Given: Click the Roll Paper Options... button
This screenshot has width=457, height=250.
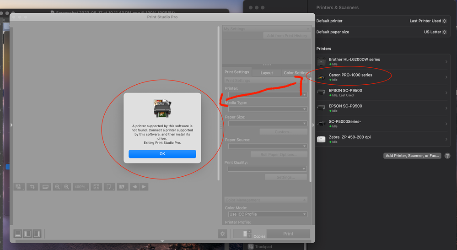Looking at the screenshot, I should click(x=279, y=154).
